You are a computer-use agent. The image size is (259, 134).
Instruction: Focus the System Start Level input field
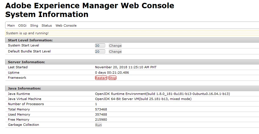point(100,46)
